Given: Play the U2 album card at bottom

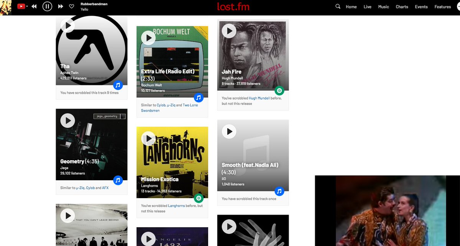Looking at the screenshot, I should (x=68, y=216).
